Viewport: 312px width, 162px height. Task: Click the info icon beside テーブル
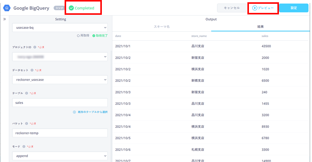27,93
